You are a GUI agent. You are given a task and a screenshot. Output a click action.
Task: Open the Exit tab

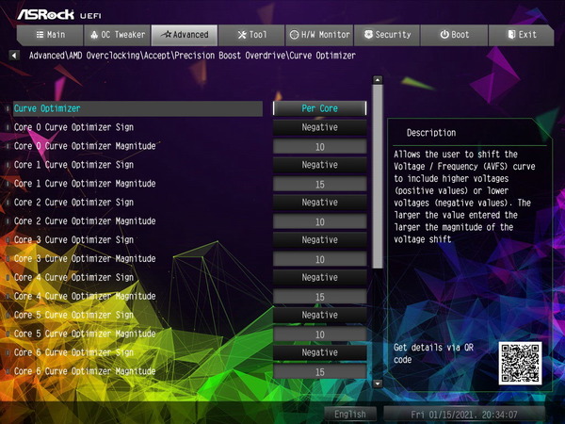[523, 35]
